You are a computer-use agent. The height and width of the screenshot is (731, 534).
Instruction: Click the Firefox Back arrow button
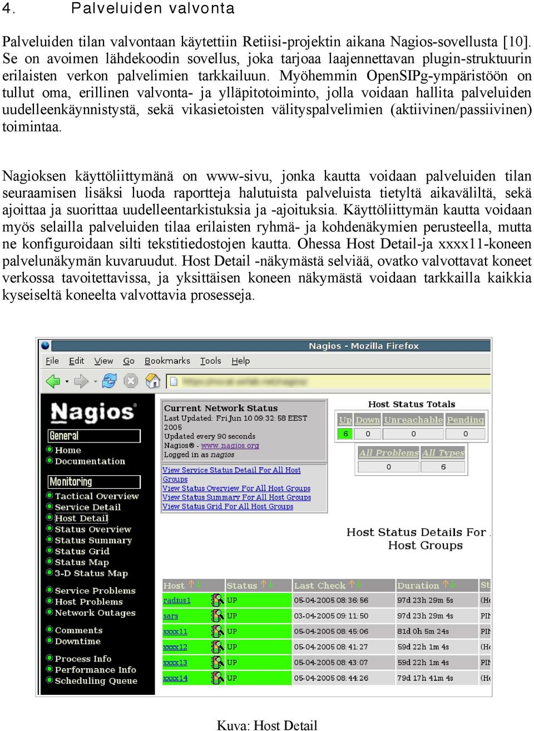point(53,381)
